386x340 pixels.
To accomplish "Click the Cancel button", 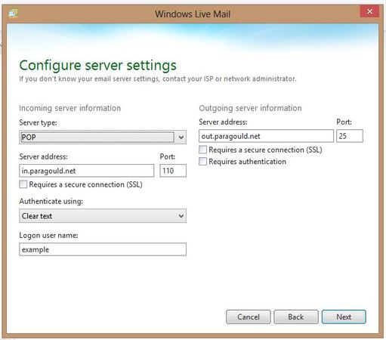I will tap(249, 317).
